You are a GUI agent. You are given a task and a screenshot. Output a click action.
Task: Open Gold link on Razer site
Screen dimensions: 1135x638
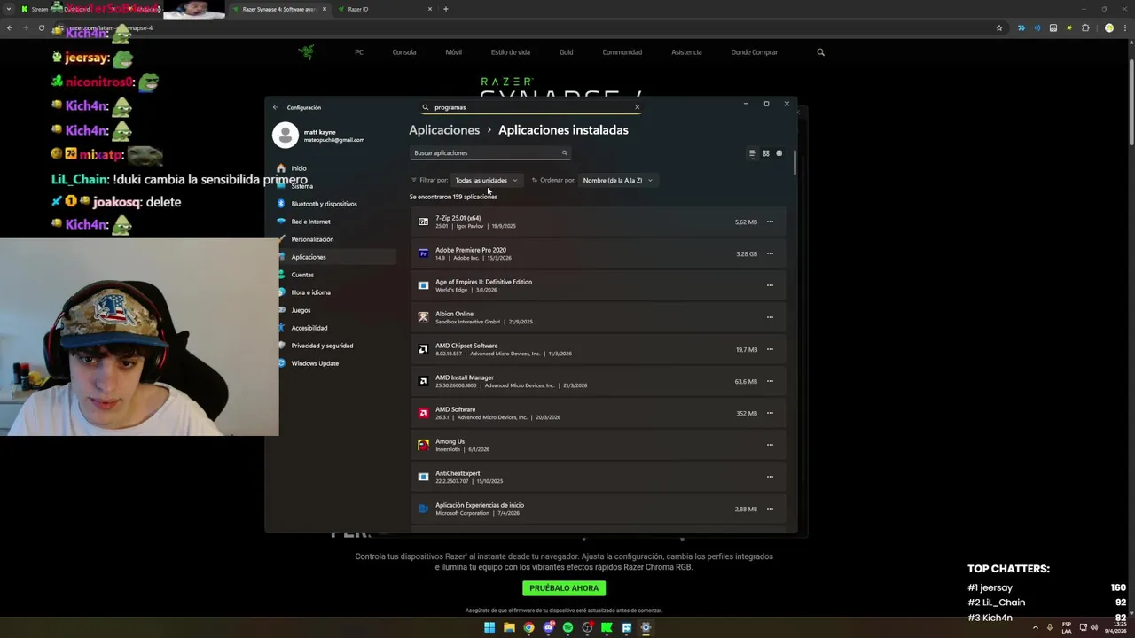[566, 52]
